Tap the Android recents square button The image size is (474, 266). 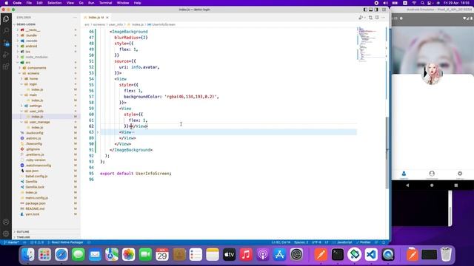point(456,185)
